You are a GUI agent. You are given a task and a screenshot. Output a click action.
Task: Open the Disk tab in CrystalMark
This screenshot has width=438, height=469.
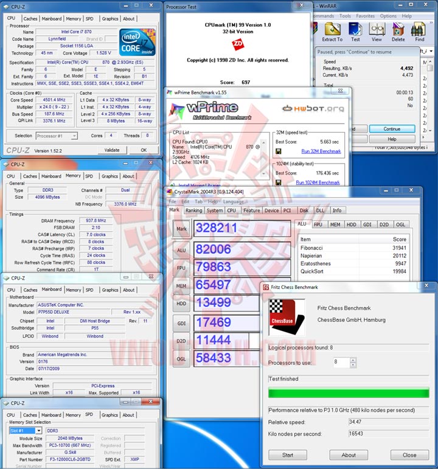point(304,210)
